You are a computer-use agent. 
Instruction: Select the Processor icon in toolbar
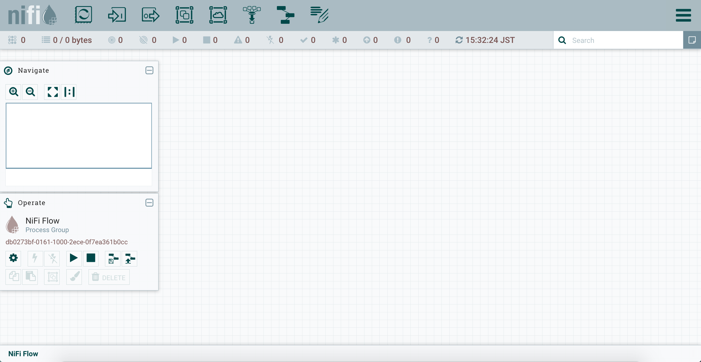(x=83, y=15)
